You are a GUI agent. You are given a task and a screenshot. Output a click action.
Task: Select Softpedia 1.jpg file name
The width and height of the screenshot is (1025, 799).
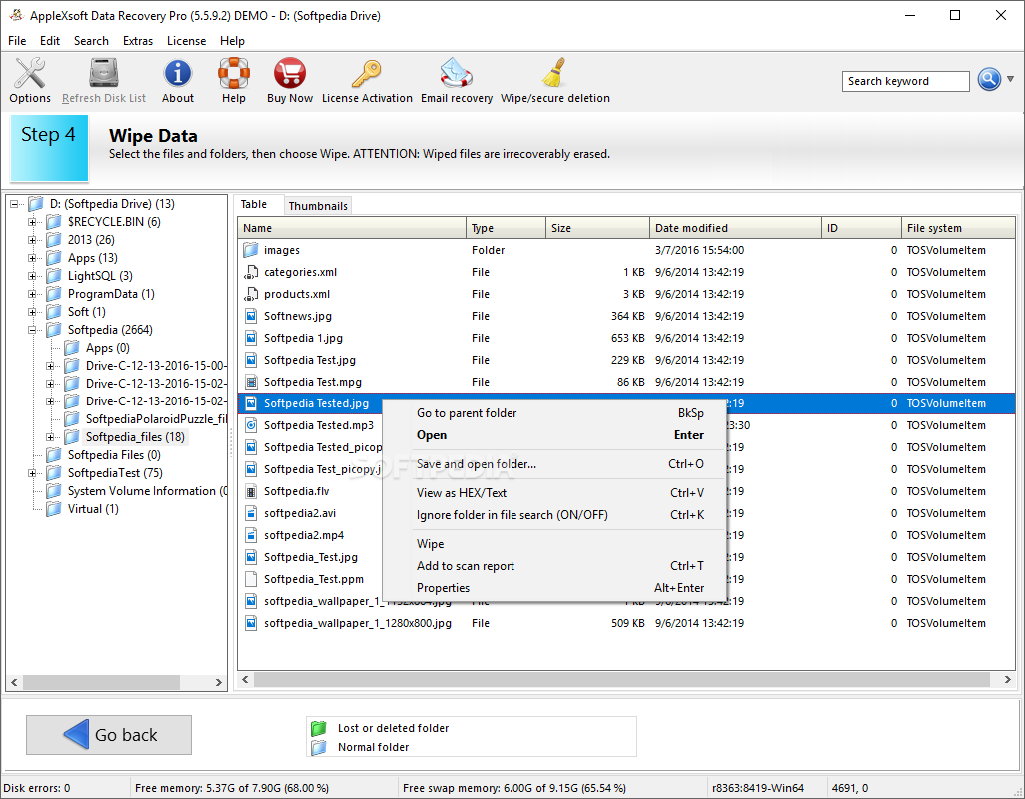pos(303,338)
